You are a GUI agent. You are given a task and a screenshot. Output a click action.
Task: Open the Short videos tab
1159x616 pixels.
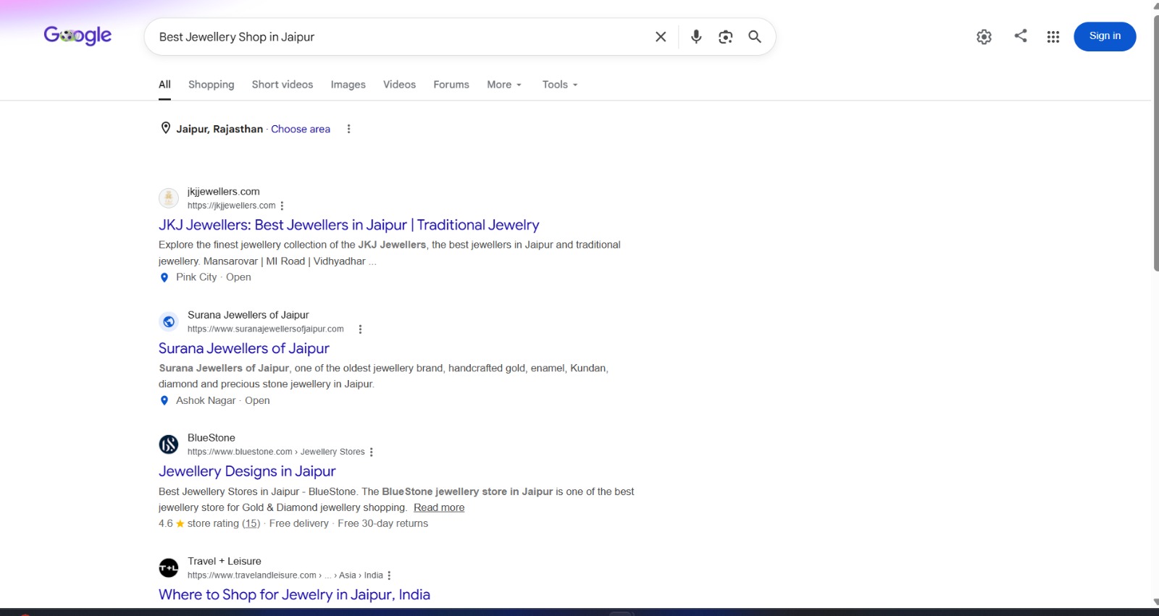283,85
